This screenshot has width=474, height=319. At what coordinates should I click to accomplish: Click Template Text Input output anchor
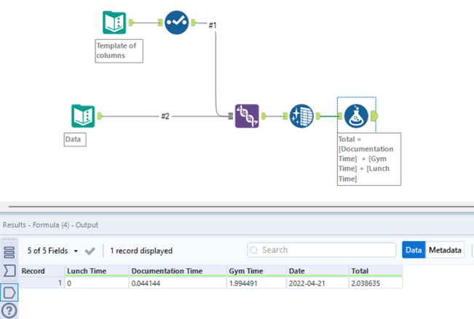(131, 23)
